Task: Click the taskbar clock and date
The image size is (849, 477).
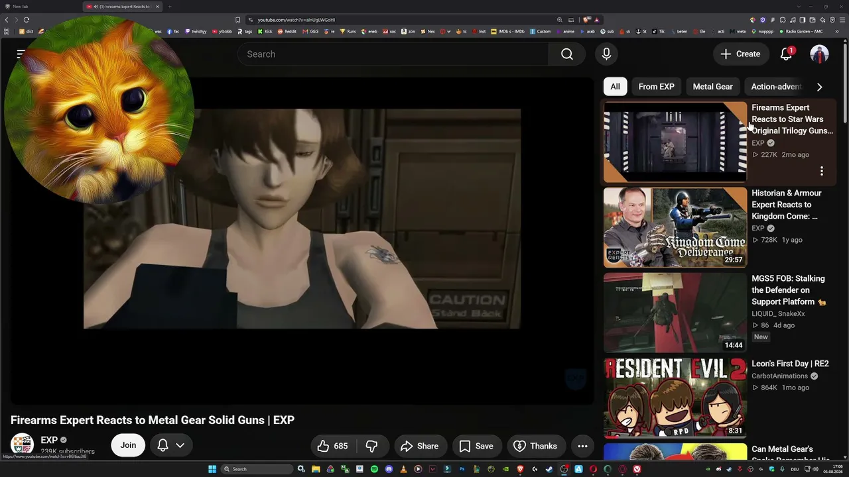Action: pyautogui.click(x=834, y=469)
